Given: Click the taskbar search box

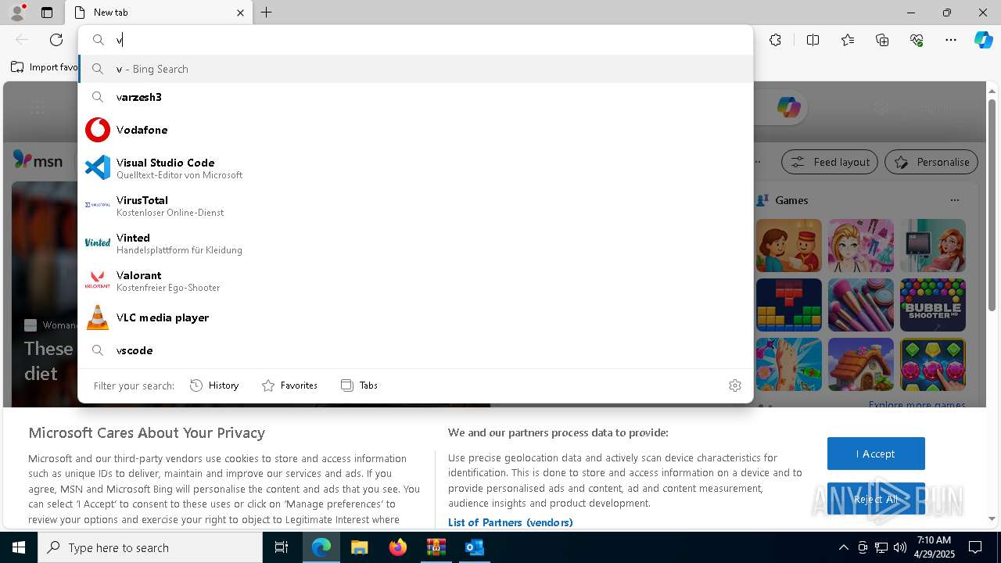Looking at the screenshot, I should click(150, 547).
